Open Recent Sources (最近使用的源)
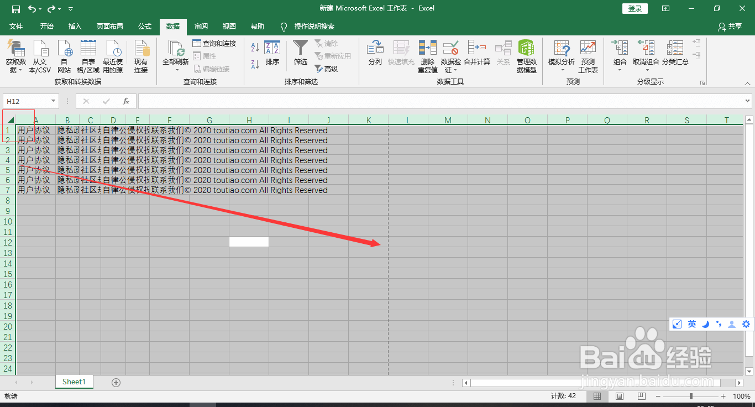Screen dimensions: 755x407 coord(113,56)
